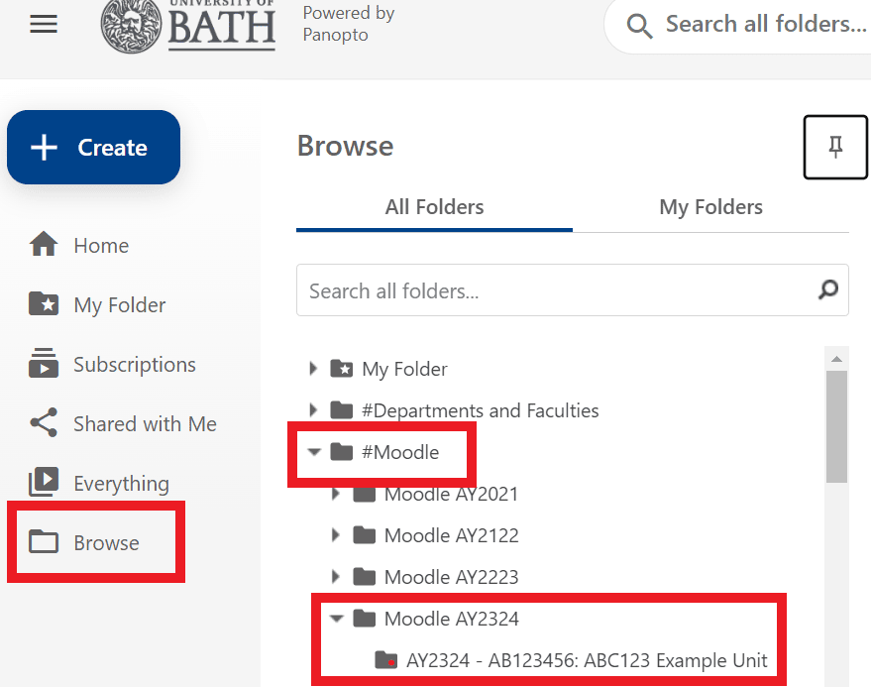Click the Create button

click(93, 147)
